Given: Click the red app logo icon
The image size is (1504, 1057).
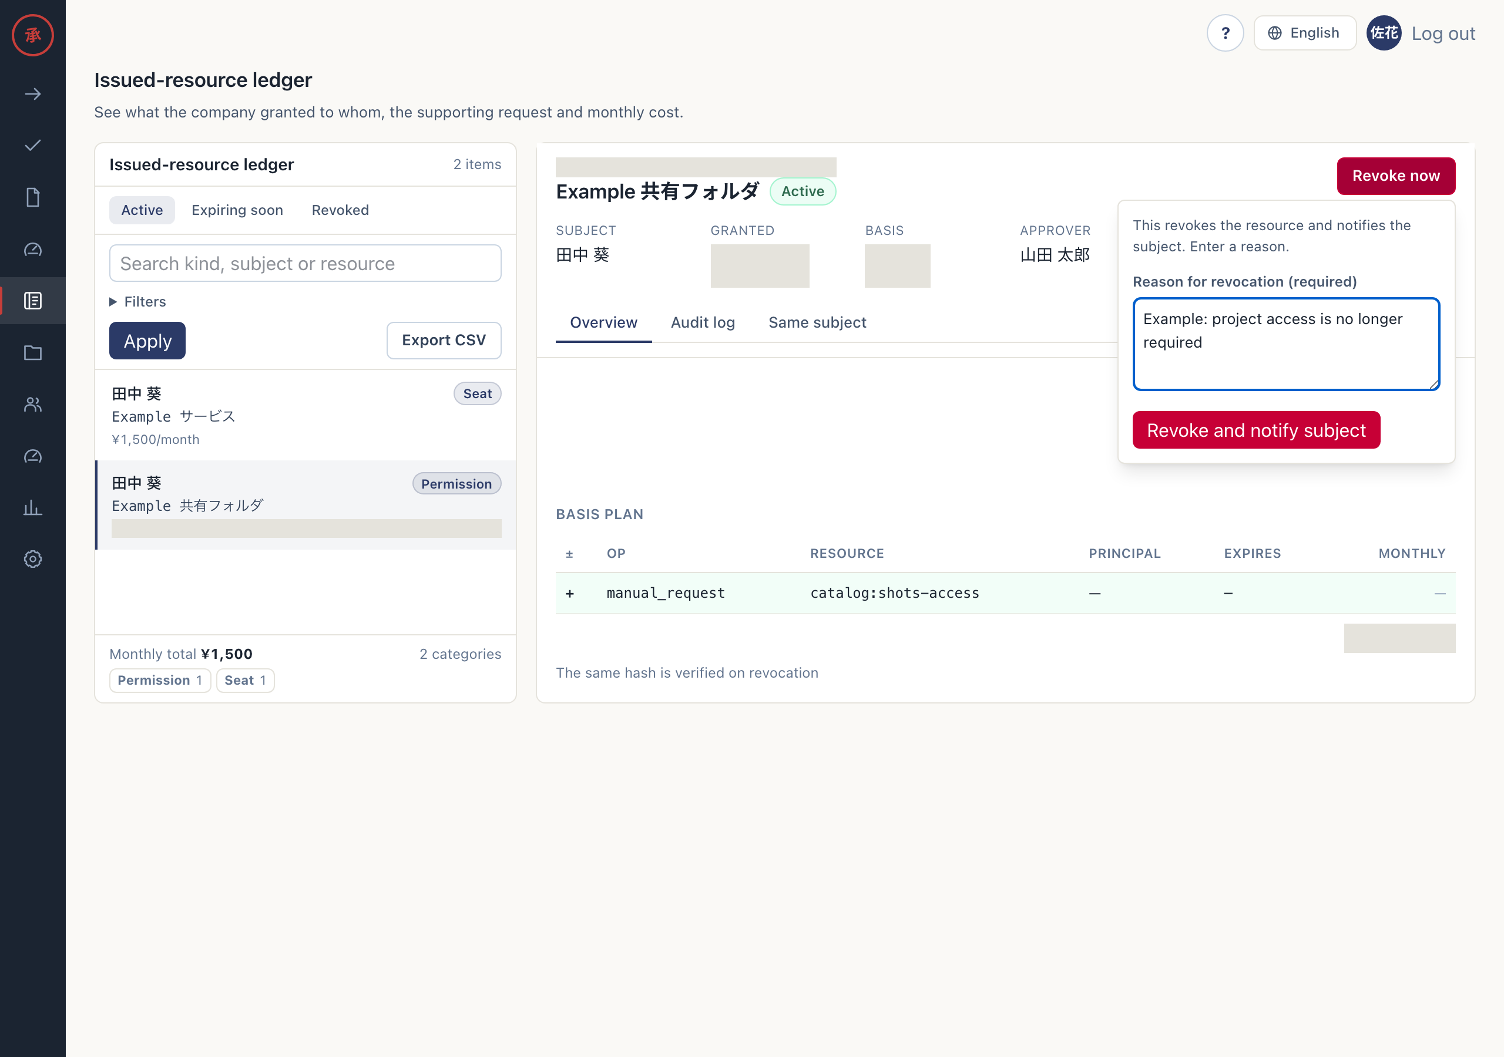Looking at the screenshot, I should [x=33, y=35].
